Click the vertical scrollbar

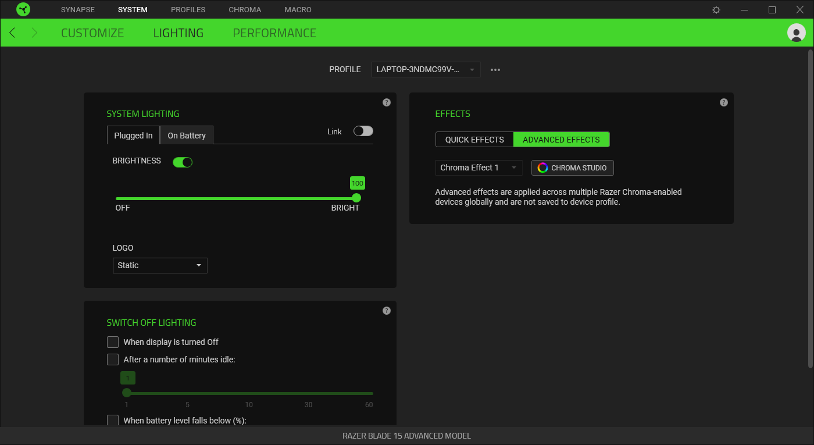(811, 208)
